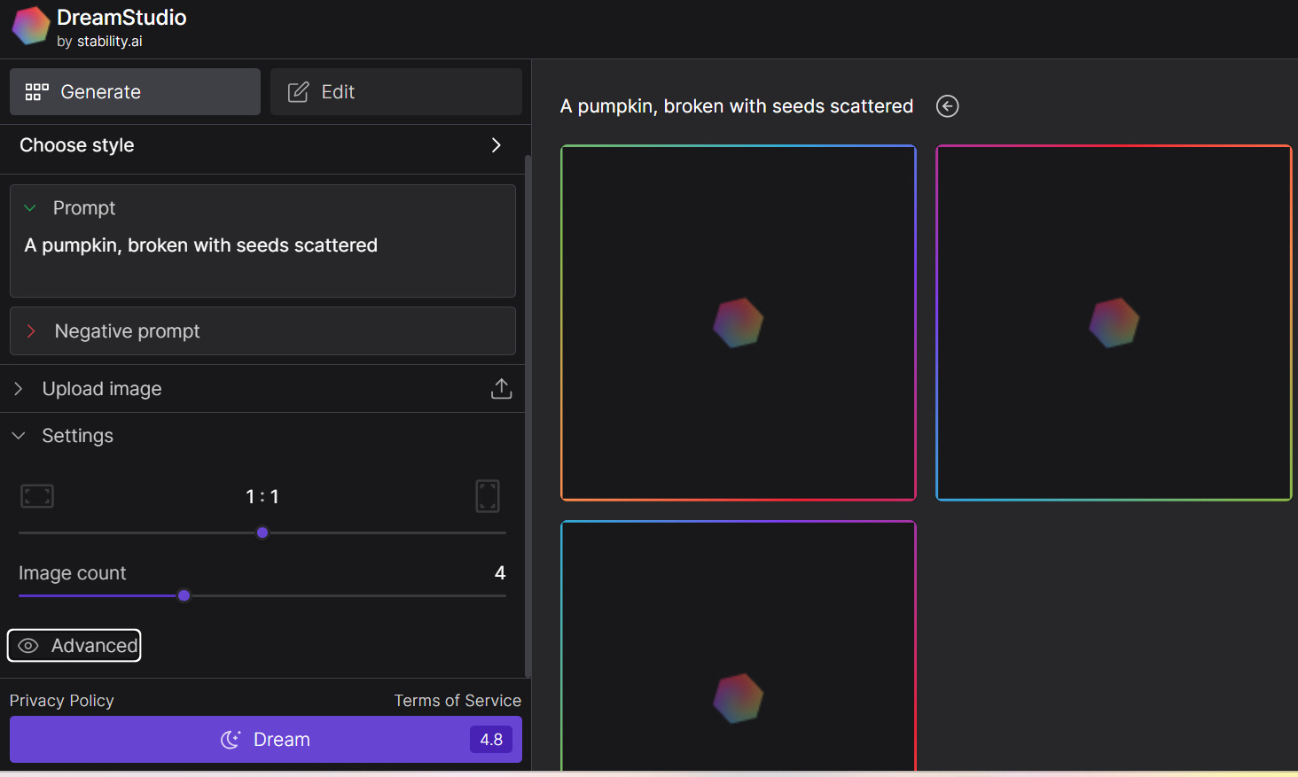Select the portrait aspect ratio icon
Viewport: 1298px width, 777px height.
click(x=488, y=496)
